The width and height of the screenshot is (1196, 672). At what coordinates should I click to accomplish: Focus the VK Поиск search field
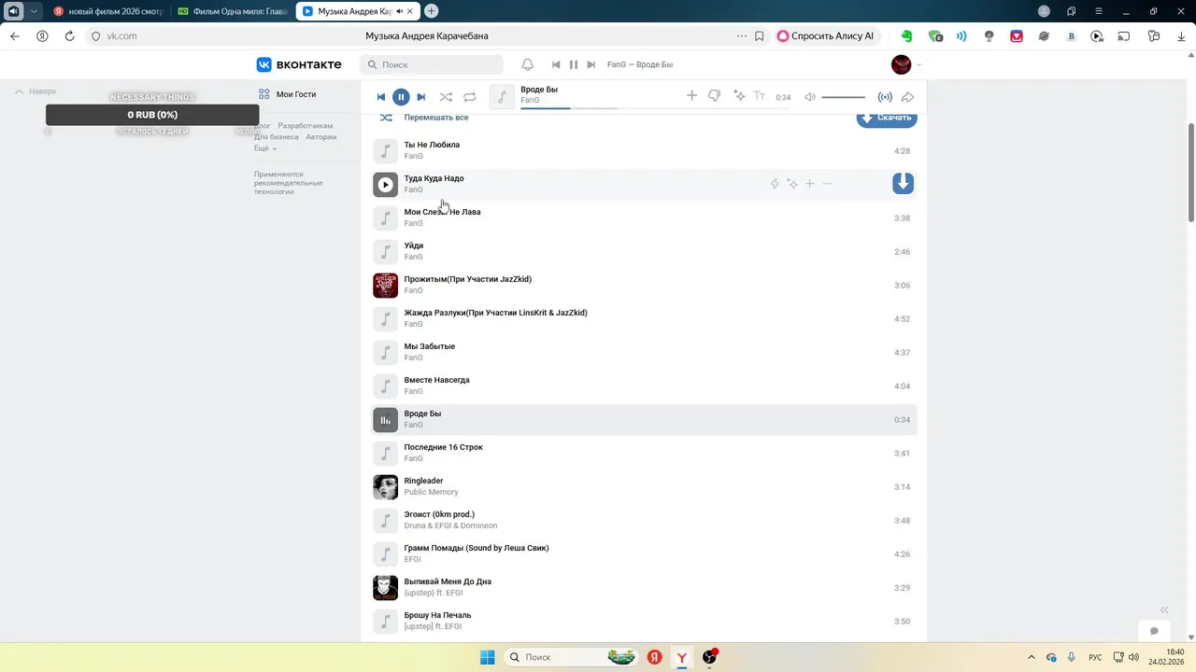[432, 64]
